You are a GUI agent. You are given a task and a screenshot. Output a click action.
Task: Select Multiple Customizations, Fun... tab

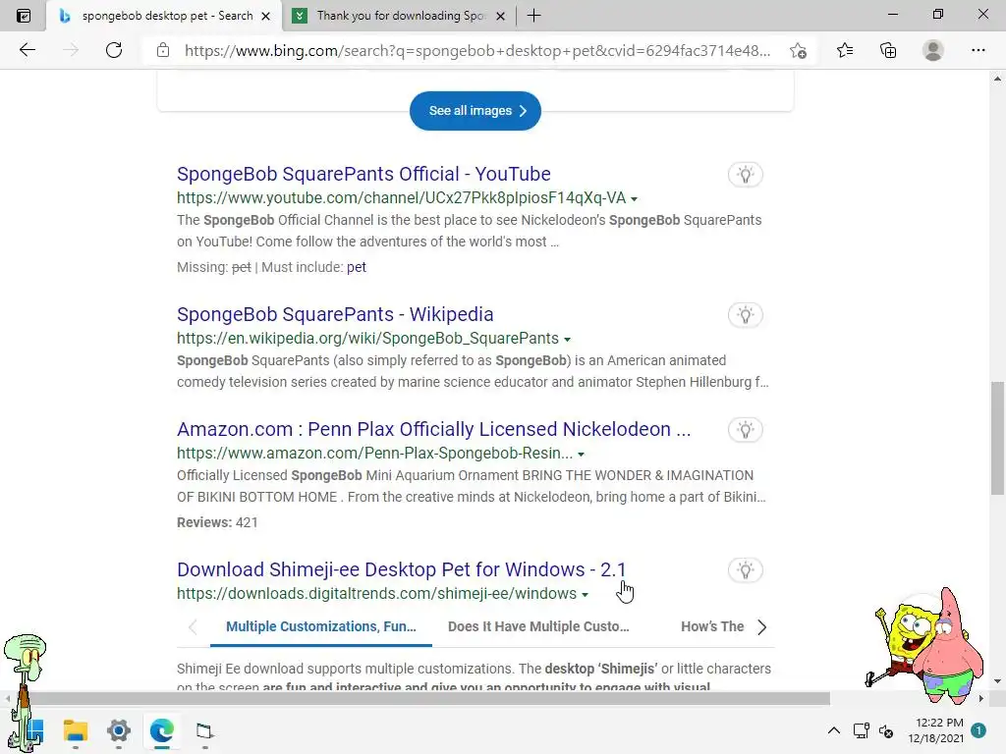(x=321, y=626)
